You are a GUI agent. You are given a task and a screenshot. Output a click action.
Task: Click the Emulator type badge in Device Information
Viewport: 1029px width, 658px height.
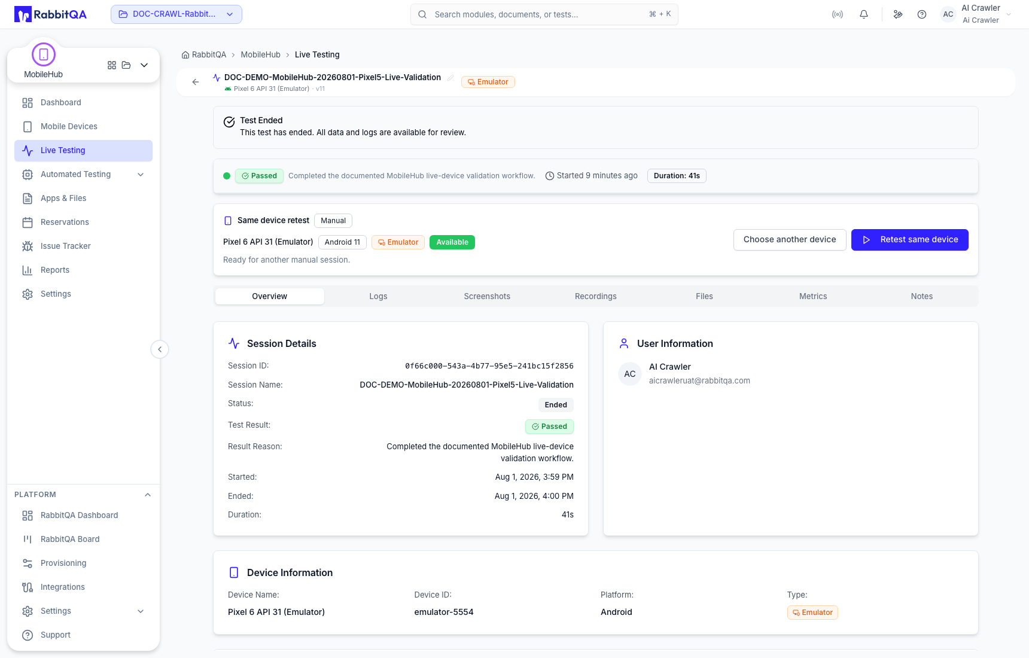(x=812, y=613)
